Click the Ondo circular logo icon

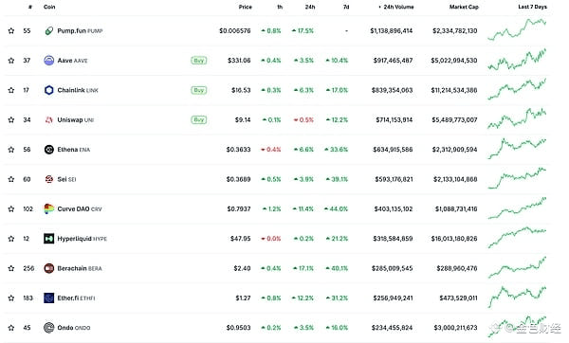[49, 328]
